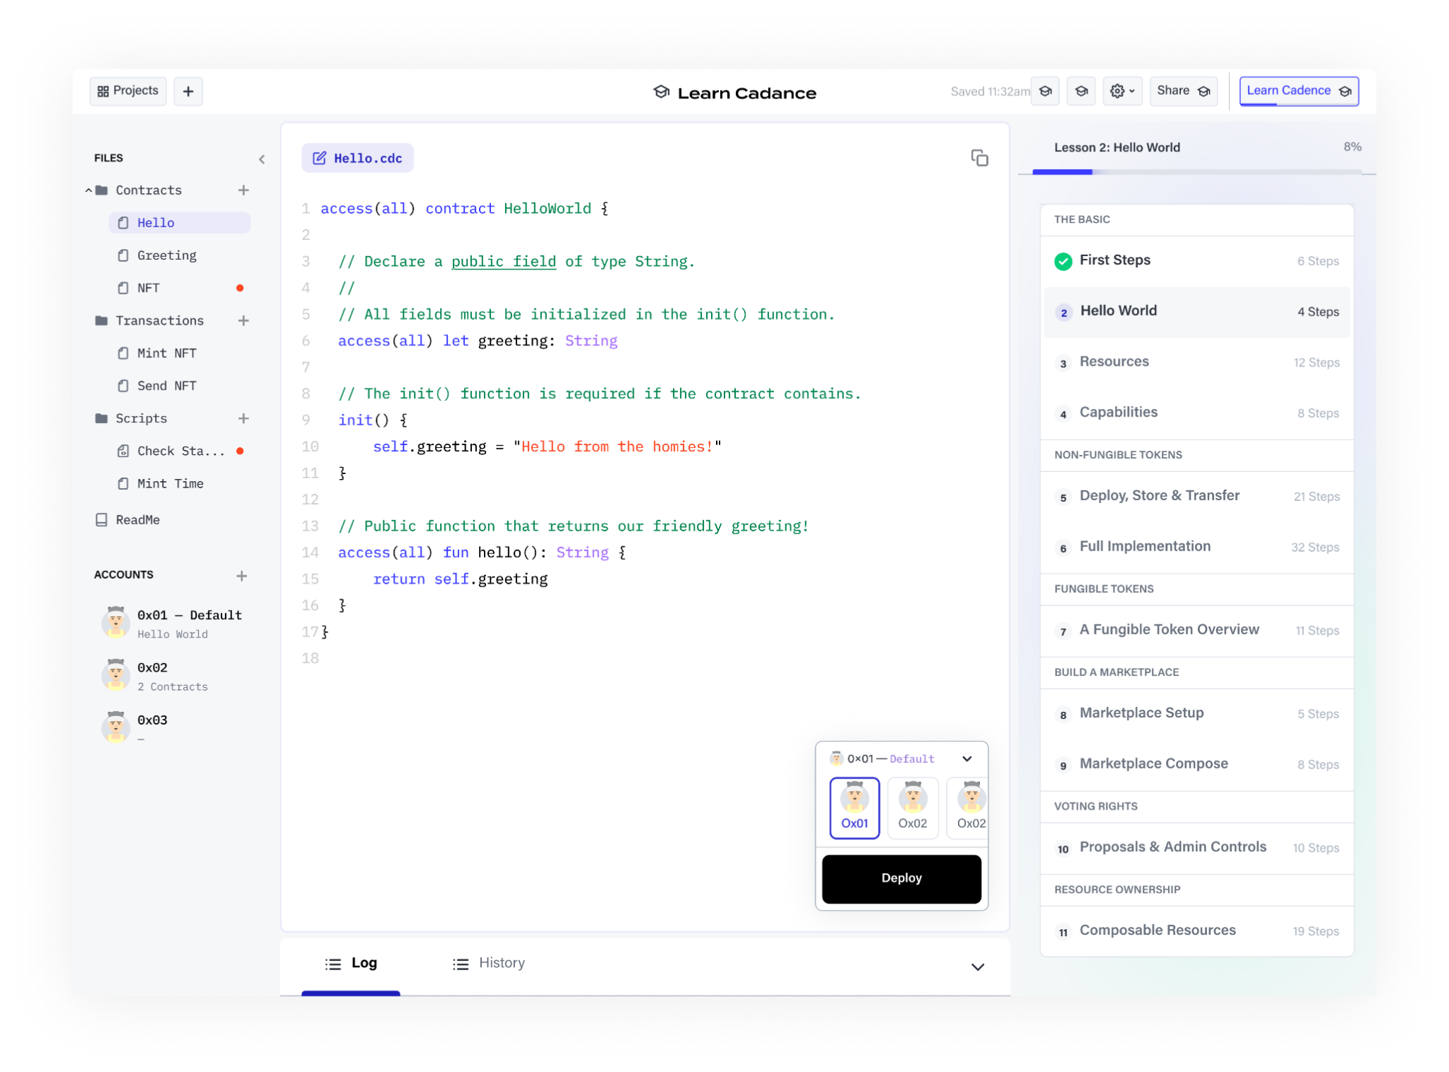Screen dimensions: 1449x1072
Task: Open the Learn Cadence panel button
Action: point(1299,91)
